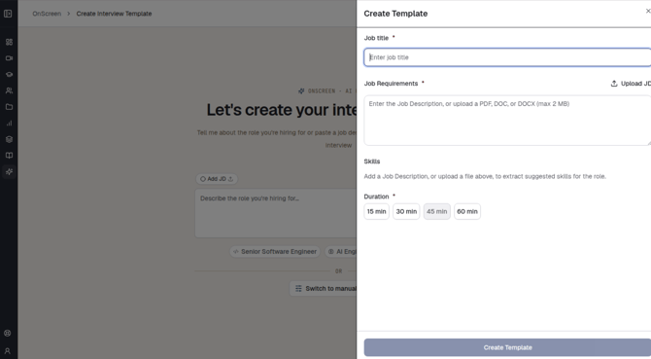Open the graduation cap icon in sidebar
The height and width of the screenshot is (359, 651).
[9, 74]
